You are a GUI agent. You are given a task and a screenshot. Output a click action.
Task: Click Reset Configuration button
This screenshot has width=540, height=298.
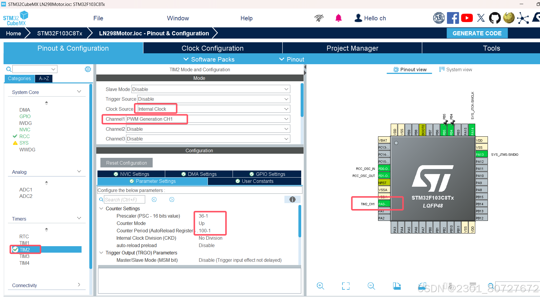[x=126, y=163]
